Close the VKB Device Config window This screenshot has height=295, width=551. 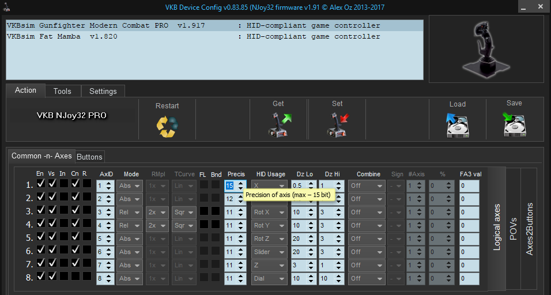pos(541,7)
